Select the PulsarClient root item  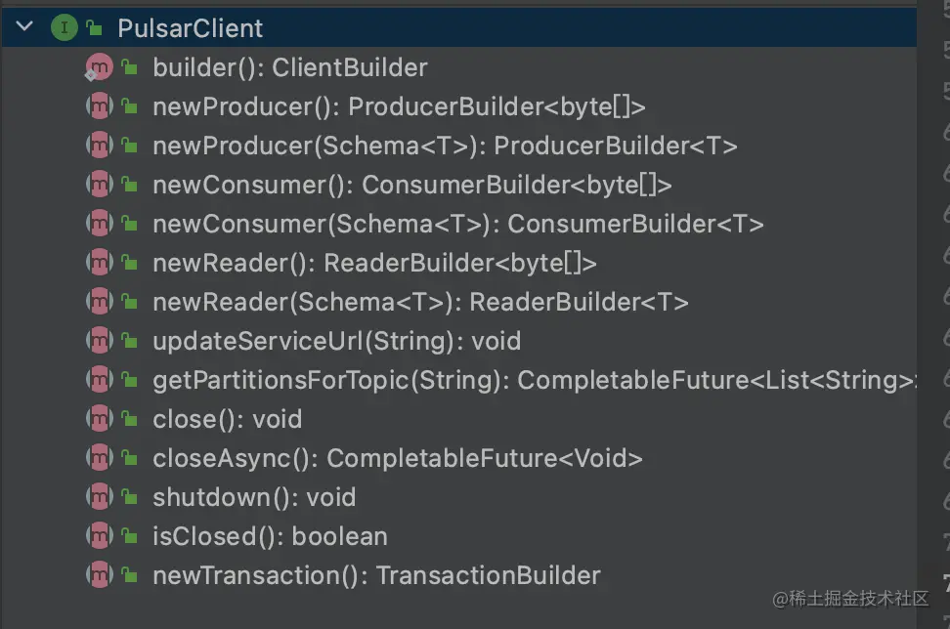(x=190, y=28)
